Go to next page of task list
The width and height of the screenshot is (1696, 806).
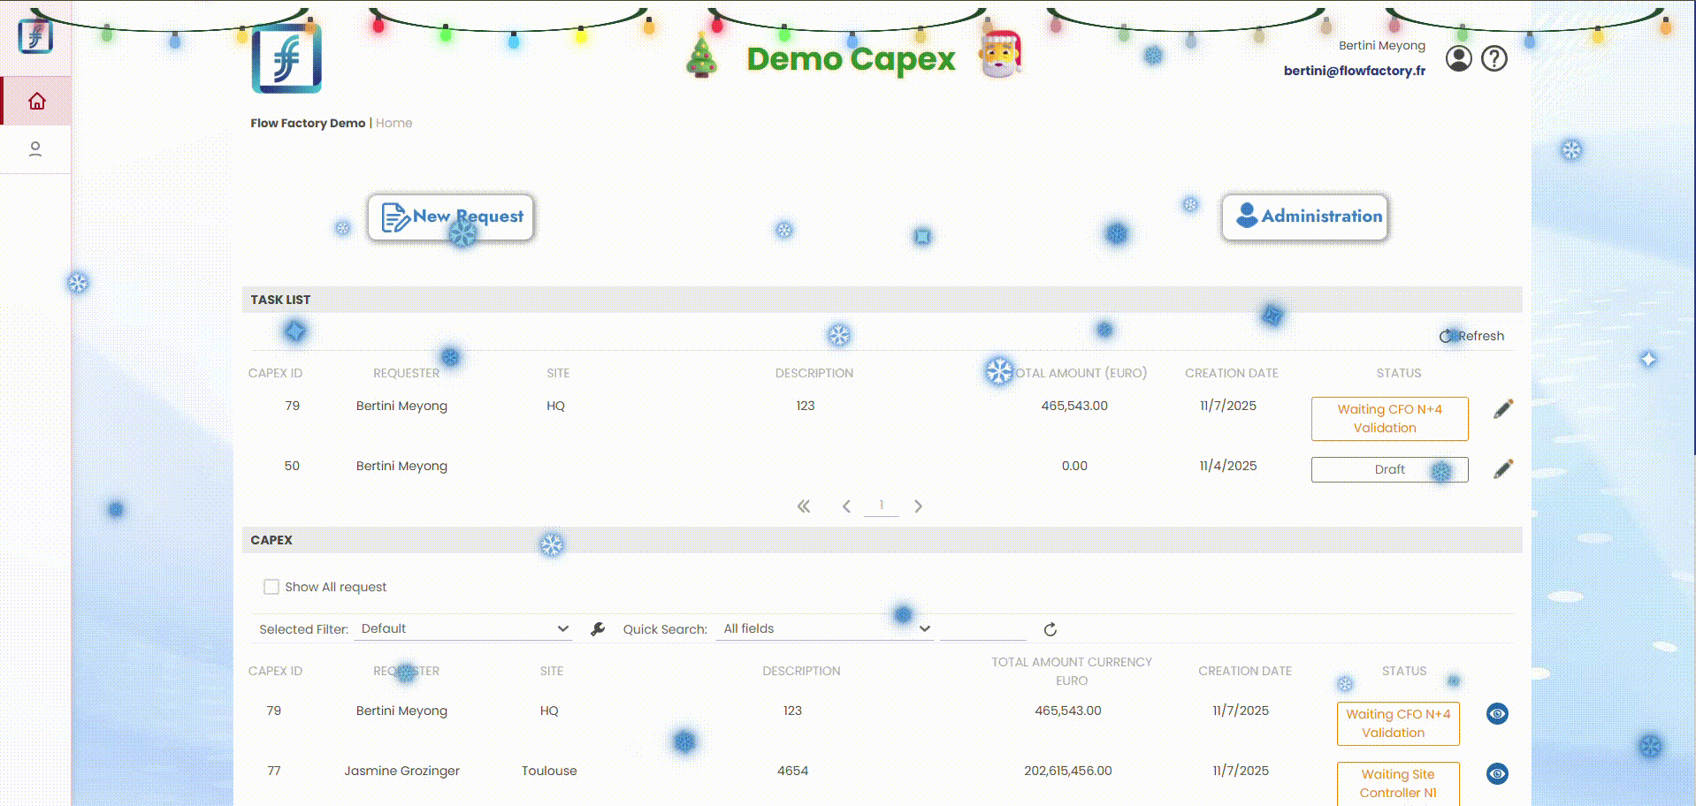tap(918, 506)
